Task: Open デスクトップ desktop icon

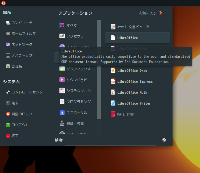Action: [x=8, y=55]
